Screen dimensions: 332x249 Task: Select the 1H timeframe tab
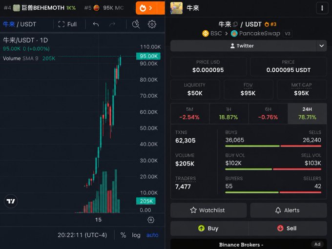pos(228,113)
